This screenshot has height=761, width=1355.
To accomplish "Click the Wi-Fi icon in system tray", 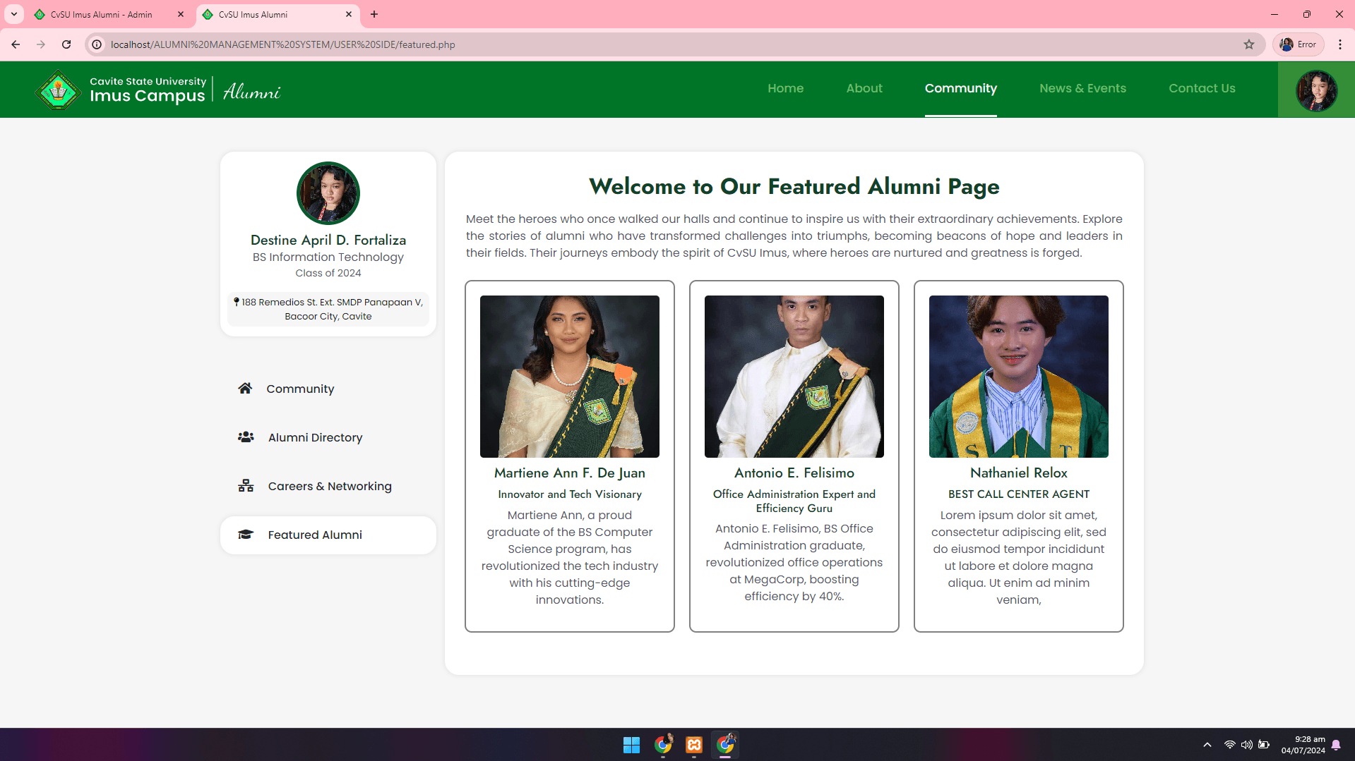I will pos(1229,745).
